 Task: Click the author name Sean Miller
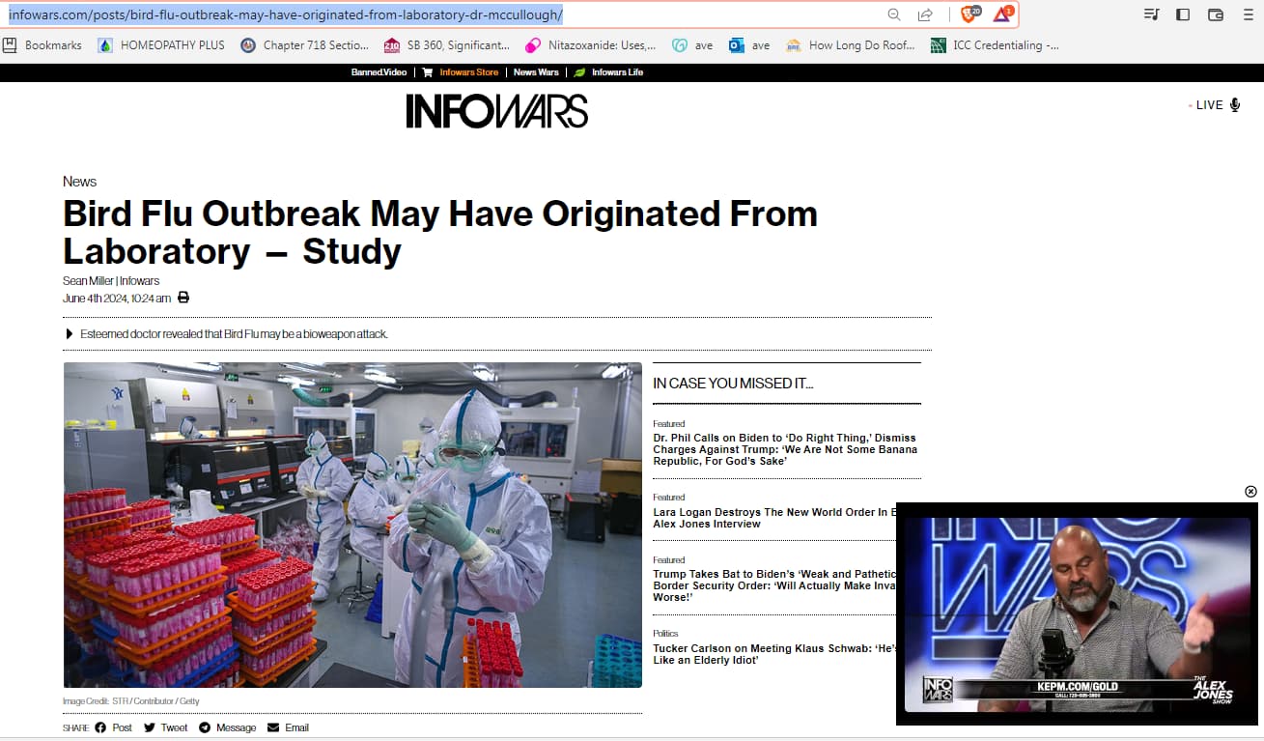[x=88, y=281]
